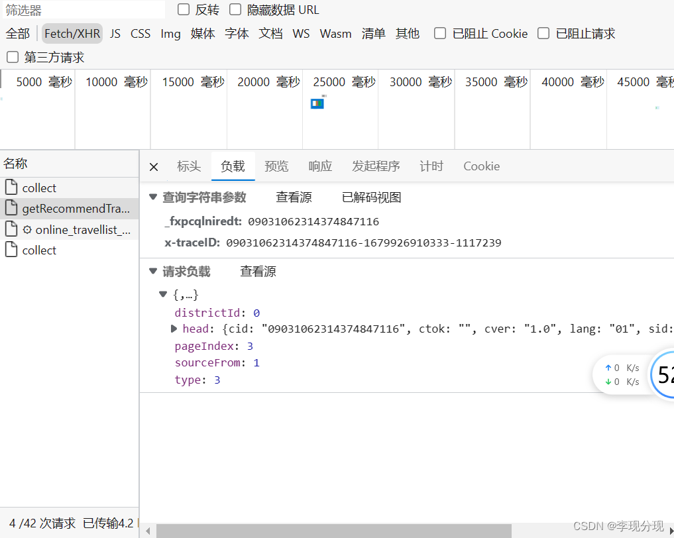
Task: Click the file icon of online_travellist row
Action: click(11, 229)
